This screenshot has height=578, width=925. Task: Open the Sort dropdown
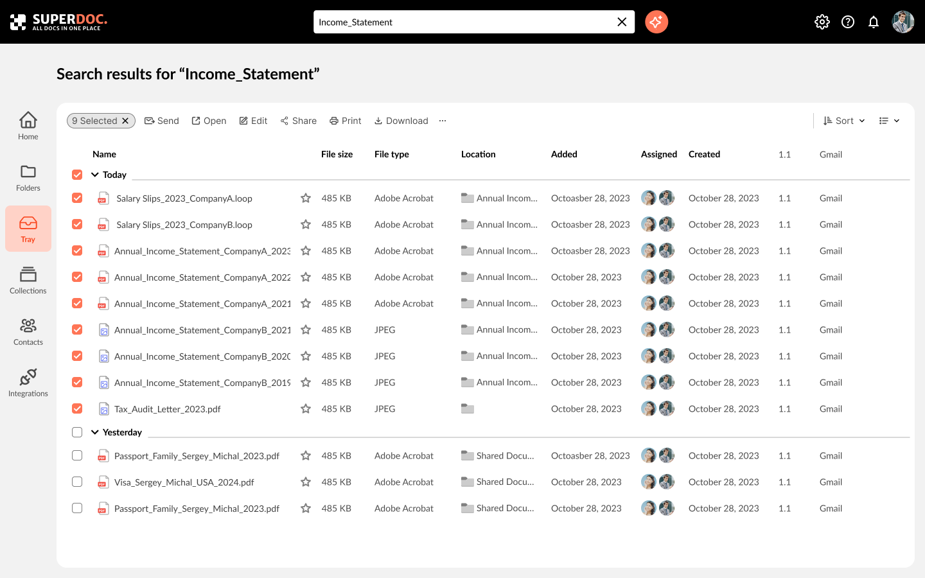(x=844, y=121)
